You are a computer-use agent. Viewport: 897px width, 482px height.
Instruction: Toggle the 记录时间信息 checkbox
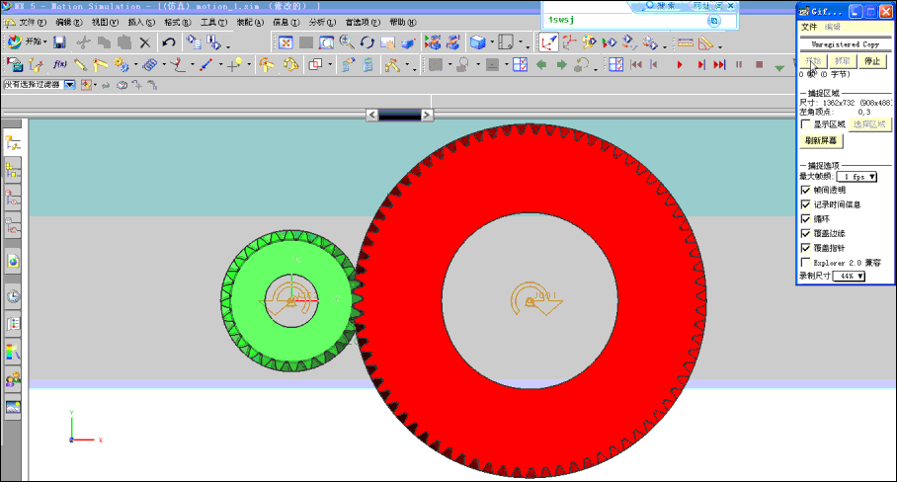[805, 204]
